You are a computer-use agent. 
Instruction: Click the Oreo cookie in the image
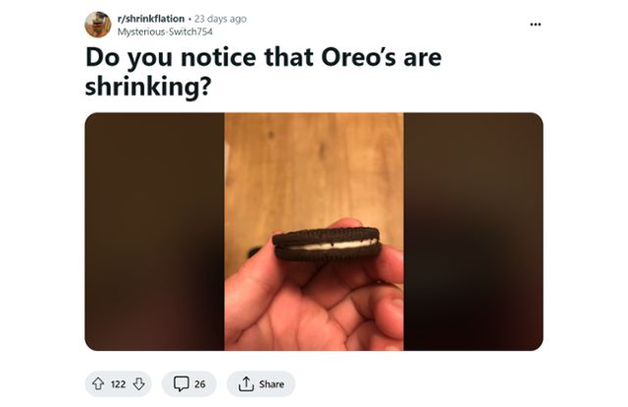(x=326, y=243)
